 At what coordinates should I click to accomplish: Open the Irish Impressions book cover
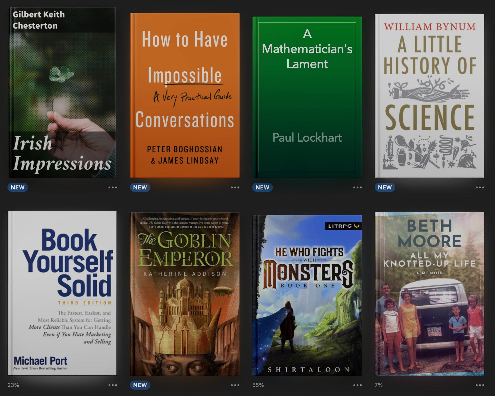pos(62,92)
